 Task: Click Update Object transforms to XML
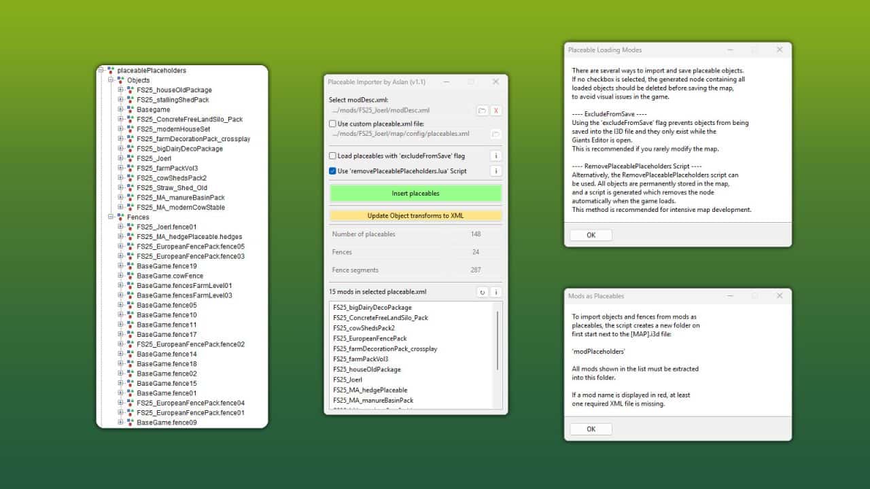[415, 215]
